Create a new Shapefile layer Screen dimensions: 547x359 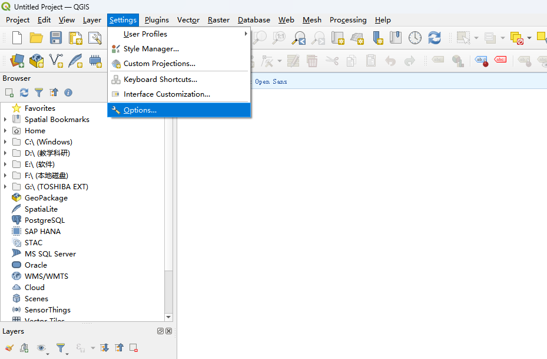(x=56, y=61)
